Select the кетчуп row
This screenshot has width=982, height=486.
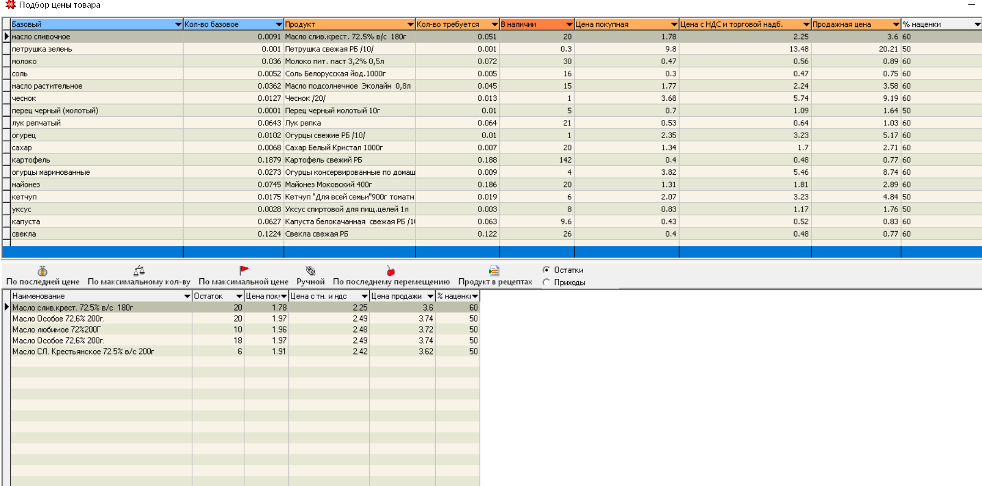click(x=492, y=197)
